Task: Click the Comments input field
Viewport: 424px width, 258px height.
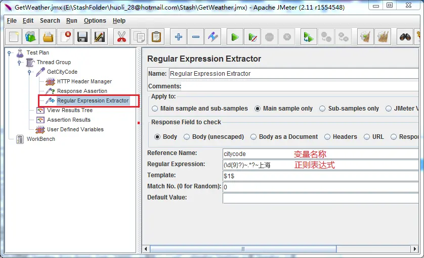Action: tap(300, 86)
